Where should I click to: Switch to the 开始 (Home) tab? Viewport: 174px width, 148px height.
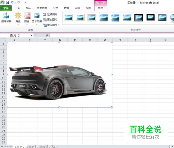click(18, 8)
